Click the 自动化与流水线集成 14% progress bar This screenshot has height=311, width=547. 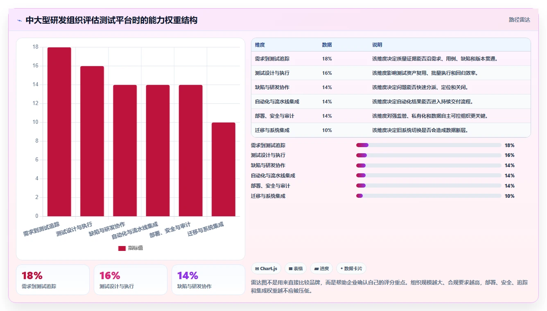[429, 176]
